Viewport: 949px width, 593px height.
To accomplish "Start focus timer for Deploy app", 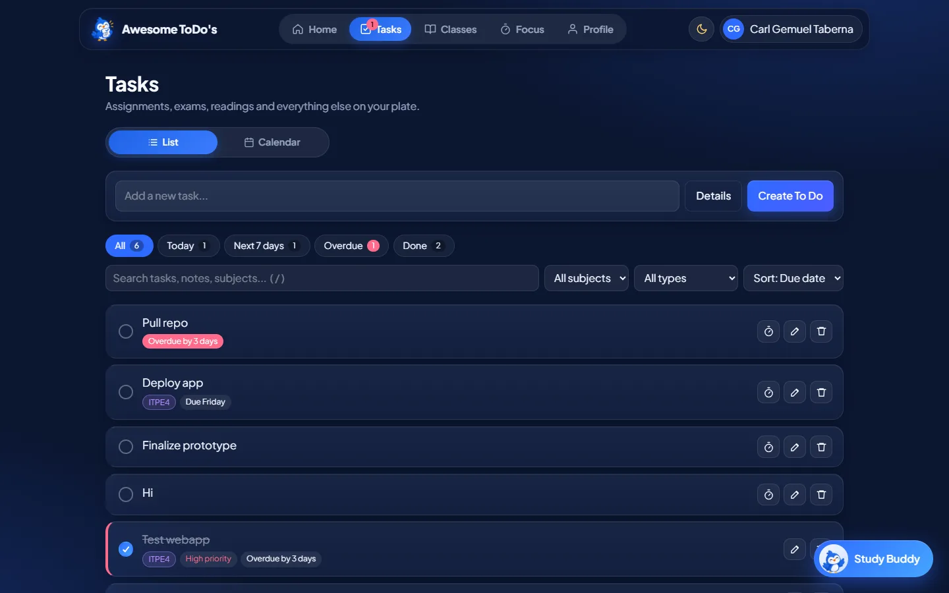I will 768,393.
